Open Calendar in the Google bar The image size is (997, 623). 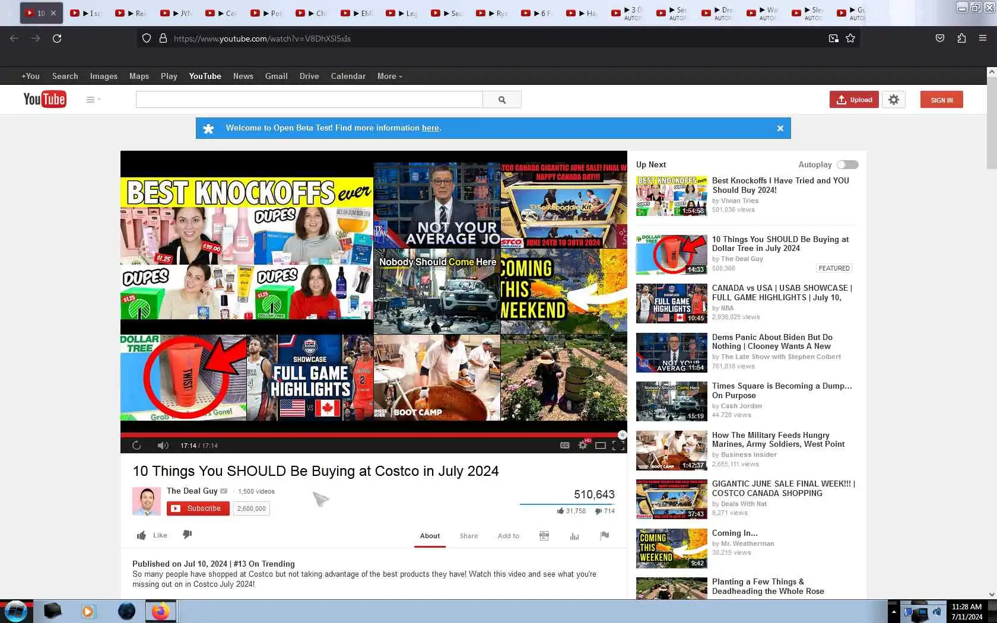click(x=348, y=76)
